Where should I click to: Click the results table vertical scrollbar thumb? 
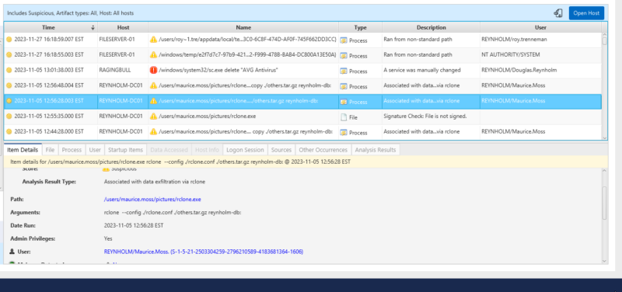click(x=605, y=41)
